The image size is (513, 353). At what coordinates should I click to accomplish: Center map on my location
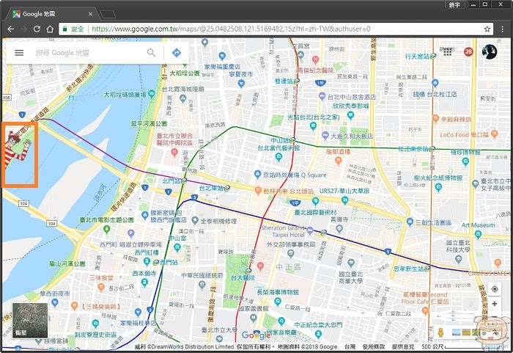click(x=495, y=288)
